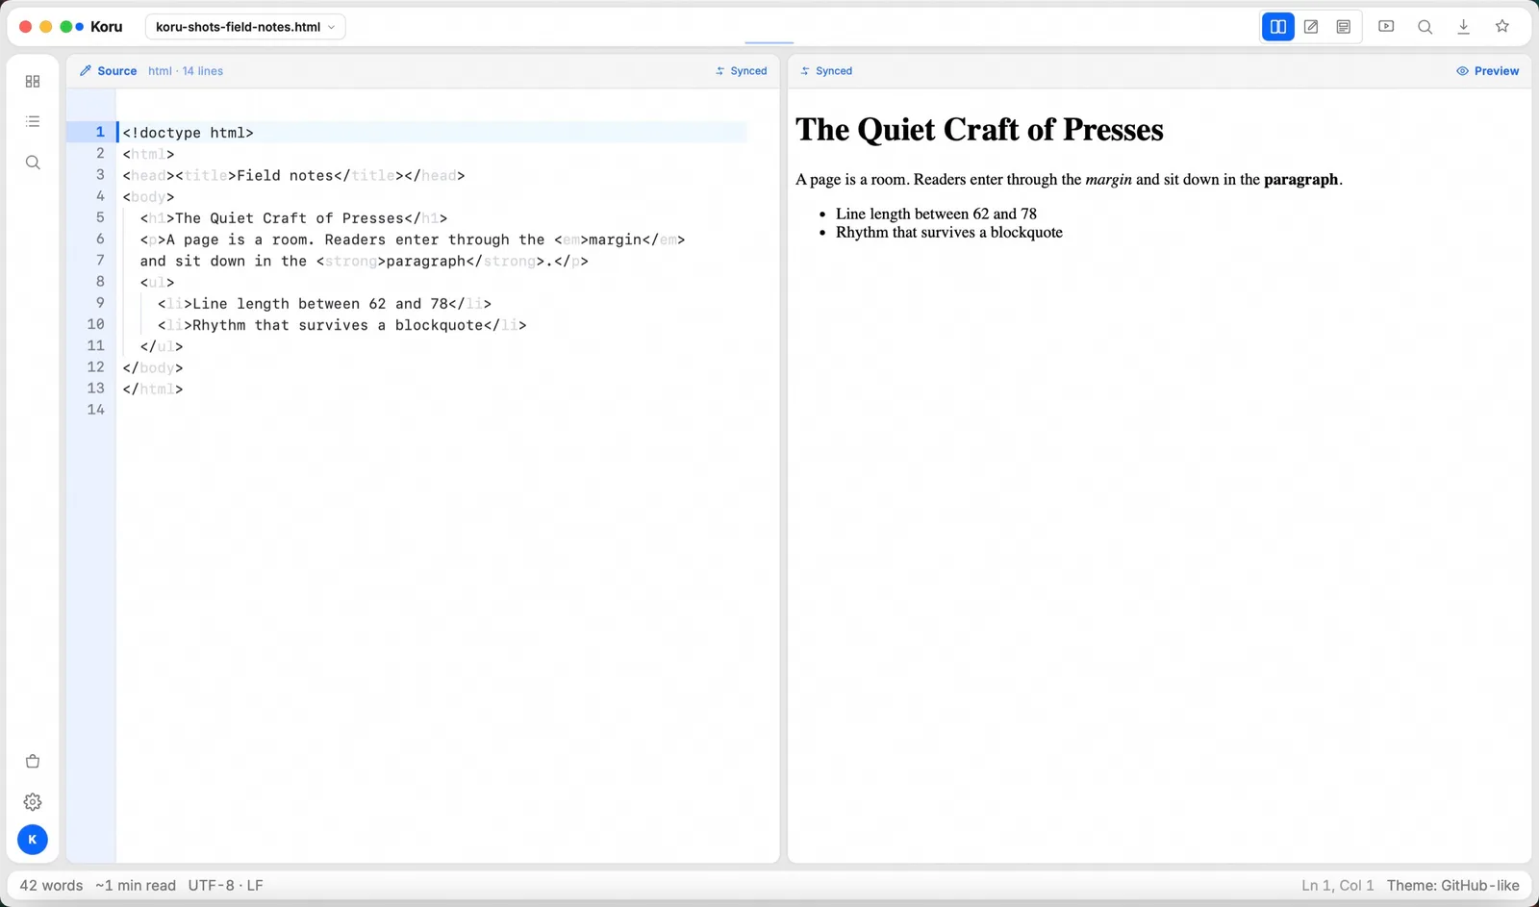
Task: Star this document as favorite
Action: (x=1502, y=27)
